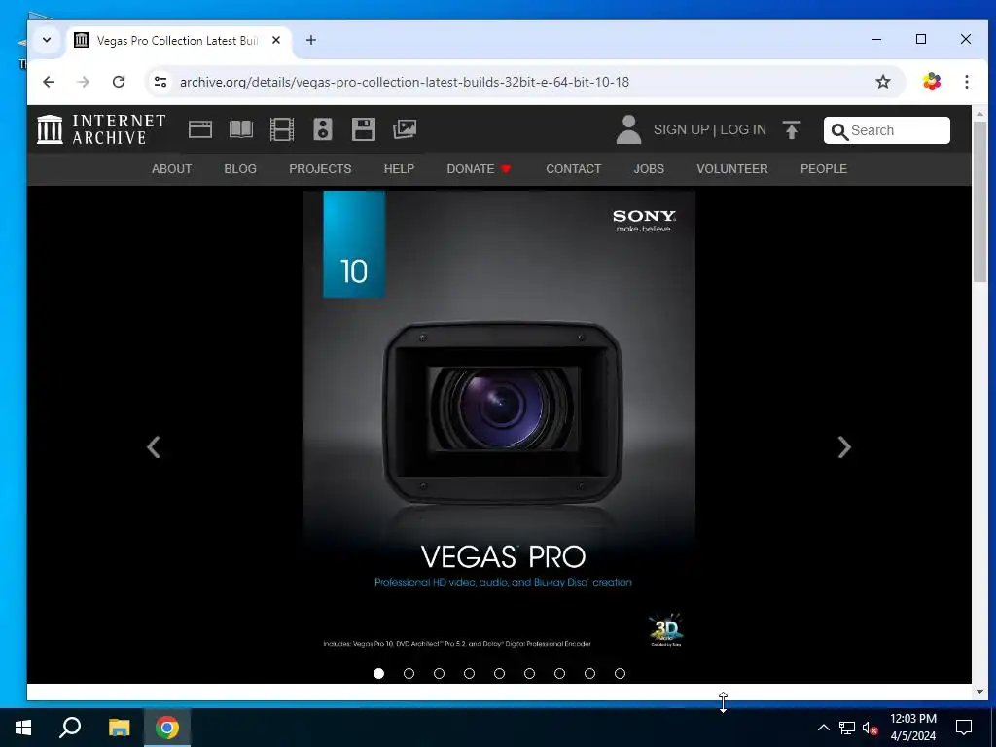996x747 pixels.
Task: Click the muted volume tray icon
Action: pos(871,728)
